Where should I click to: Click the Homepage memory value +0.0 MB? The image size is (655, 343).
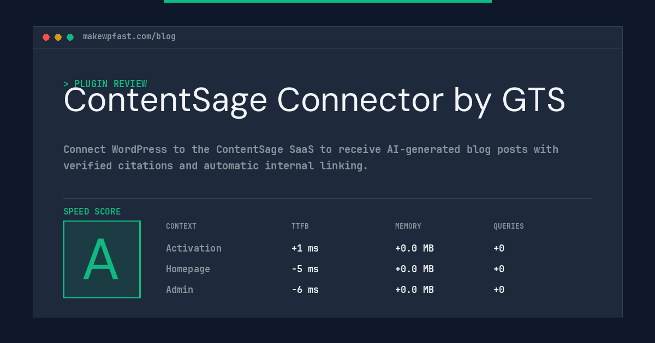pos(414,269)
